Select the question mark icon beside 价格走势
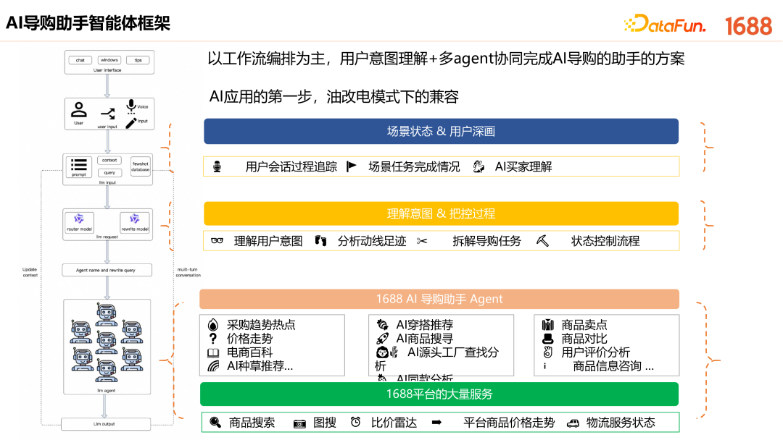The width and height of the screenshot is (783, 440). pos(213,339)
